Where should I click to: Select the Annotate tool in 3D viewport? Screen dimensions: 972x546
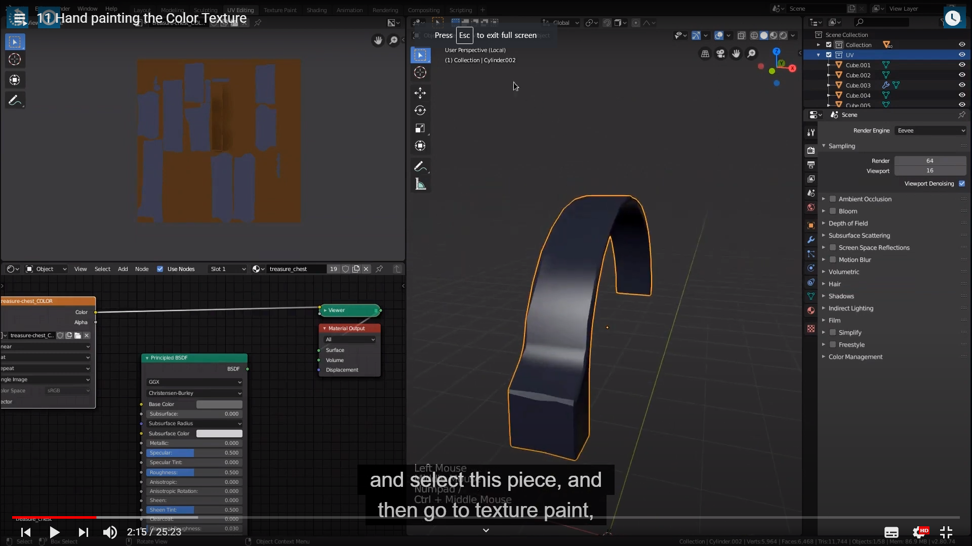[x=420, y=166]
